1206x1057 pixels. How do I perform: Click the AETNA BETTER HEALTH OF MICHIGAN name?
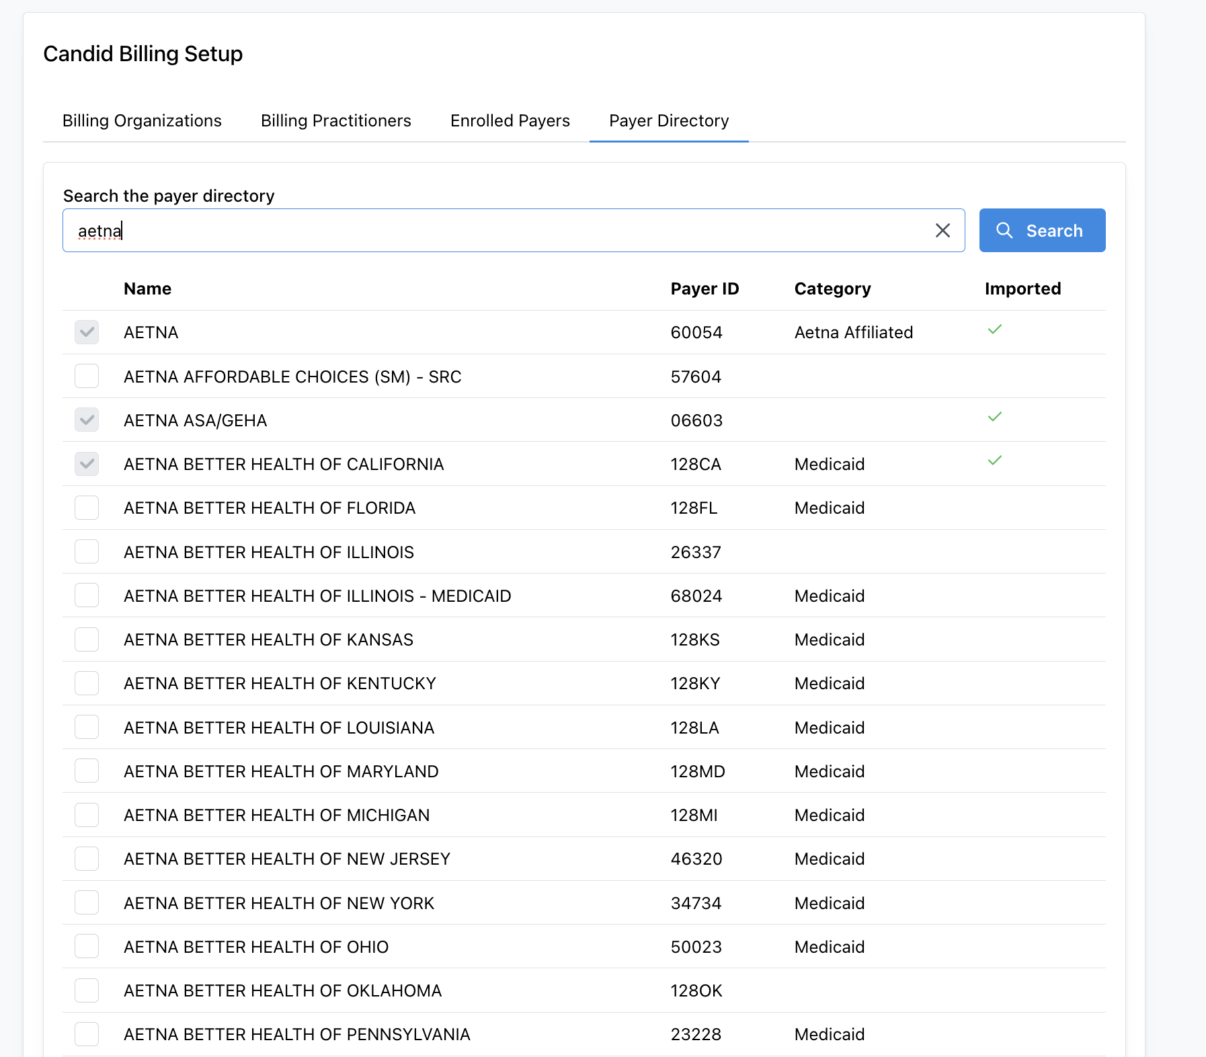[x=276, y=815]
